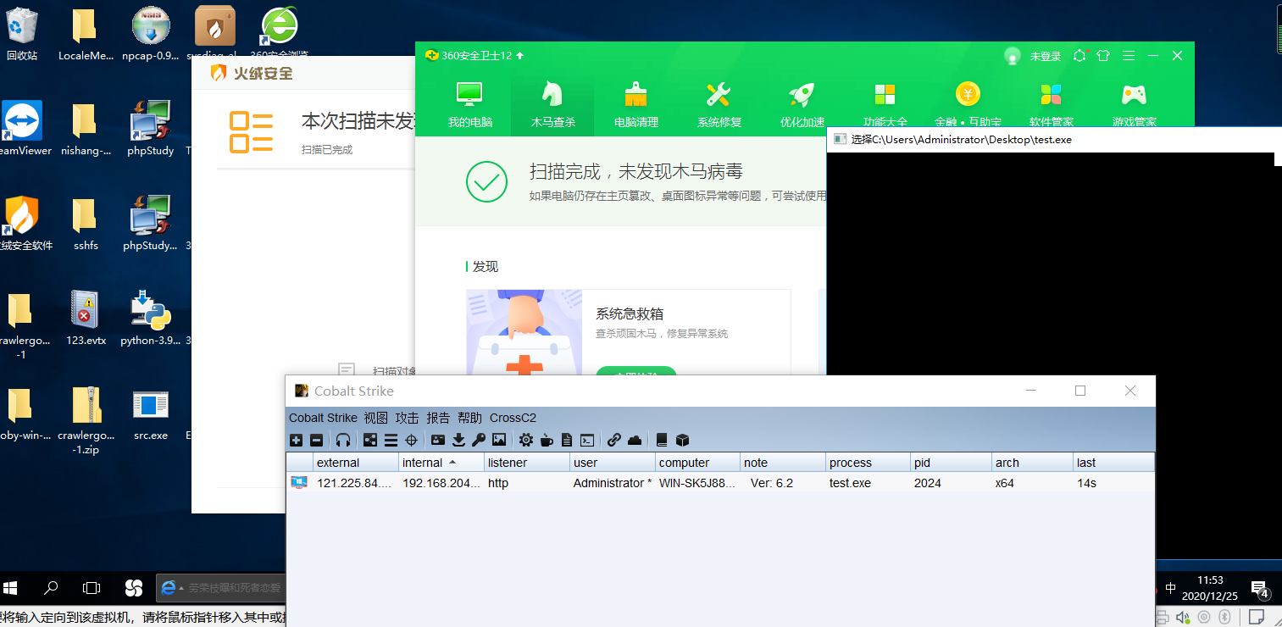Click 未登录 login link in 360 Security

tap(1045, 56)
